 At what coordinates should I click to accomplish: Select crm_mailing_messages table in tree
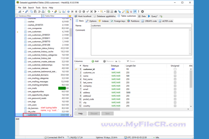pyautogui.click(x=38, y=82)
